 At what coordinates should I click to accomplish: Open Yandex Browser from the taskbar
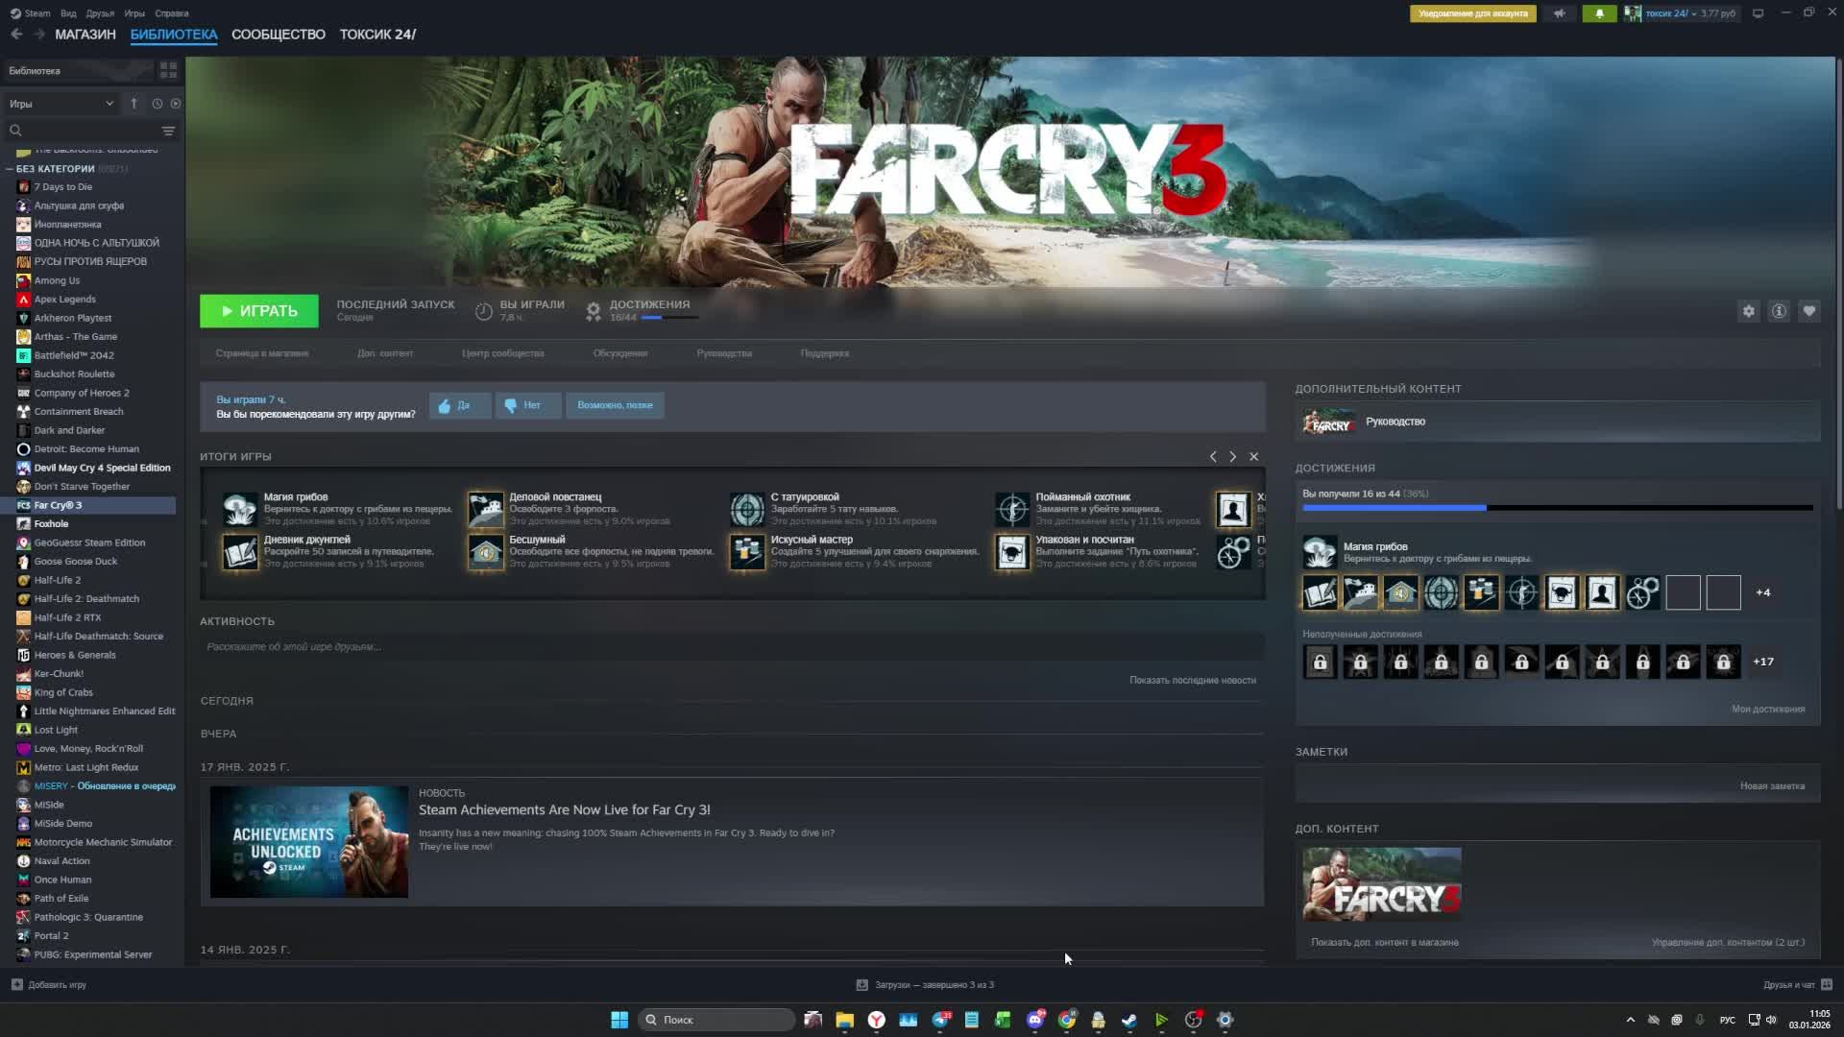(x=877, y=1020)
